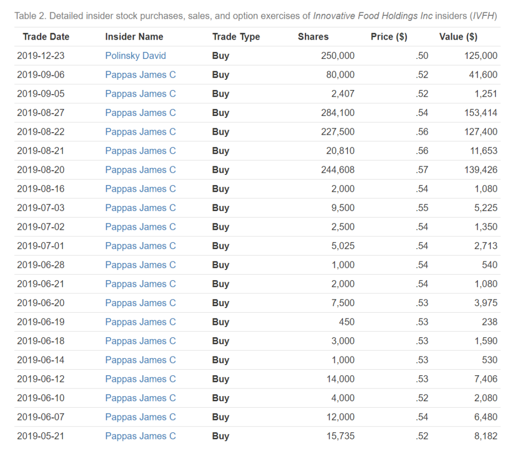521x449 pixels.
Task: Select the value cell 8,182
Action: point(486,436)
